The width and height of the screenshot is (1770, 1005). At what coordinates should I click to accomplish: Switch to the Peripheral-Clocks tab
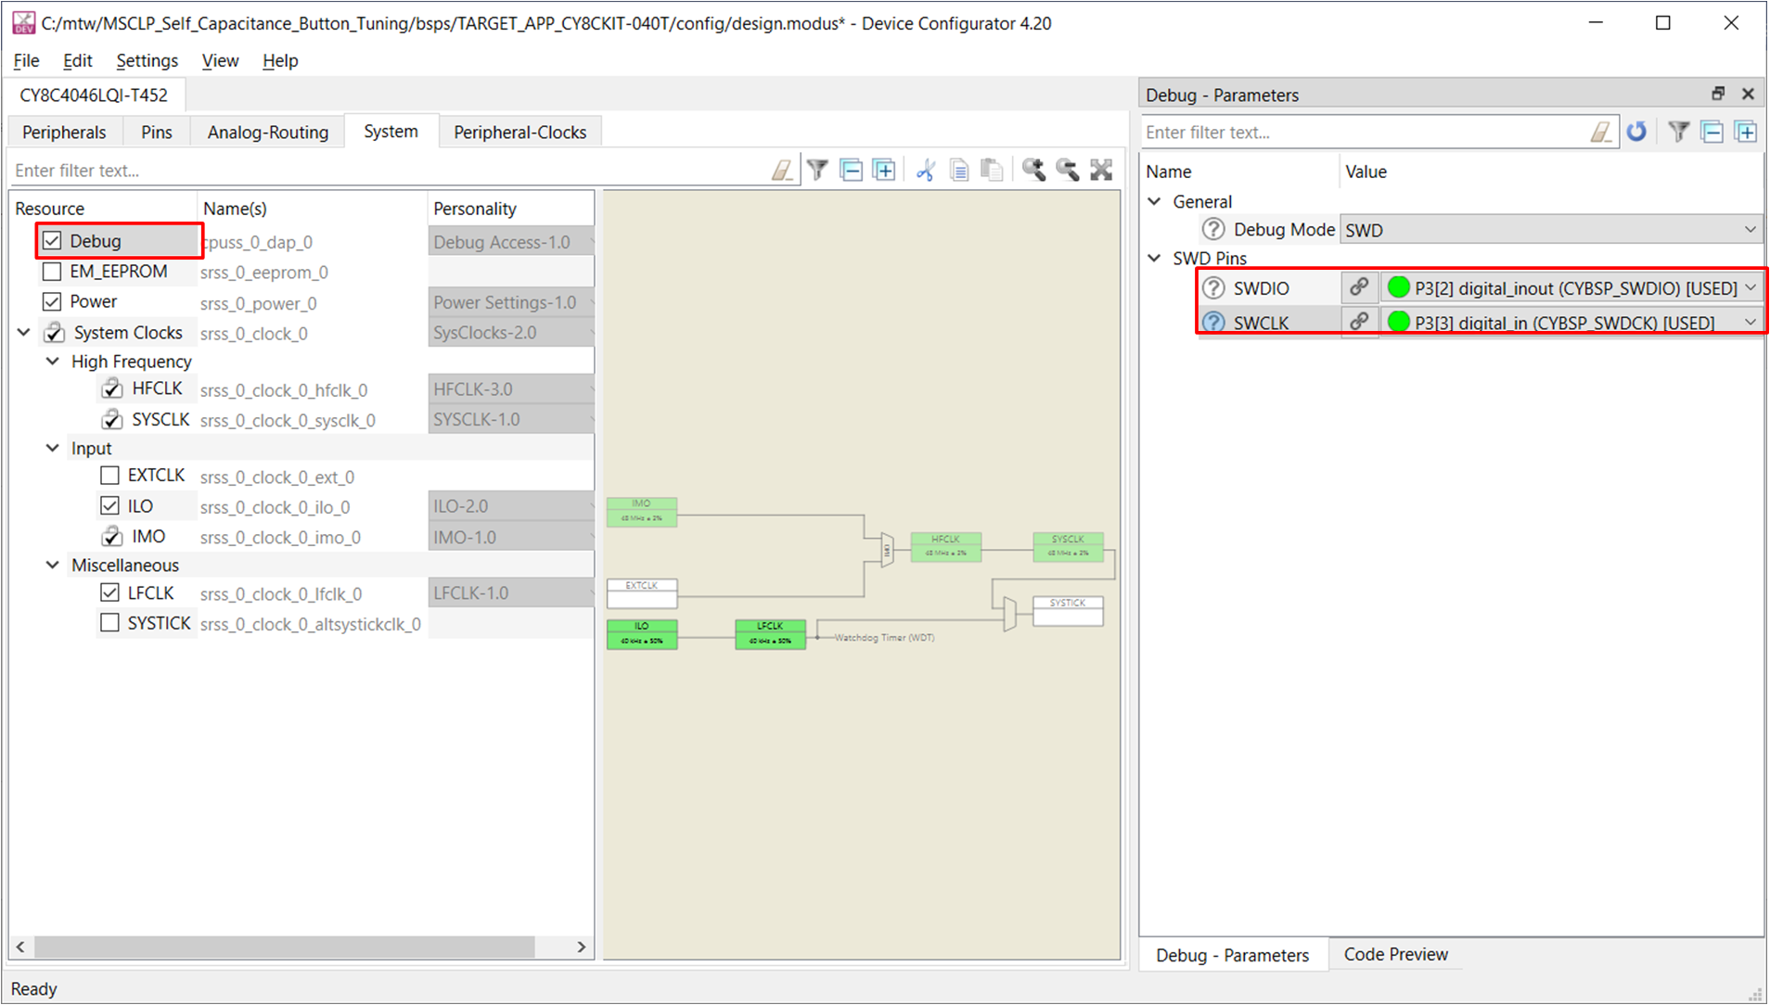click(x=519, y=132)
